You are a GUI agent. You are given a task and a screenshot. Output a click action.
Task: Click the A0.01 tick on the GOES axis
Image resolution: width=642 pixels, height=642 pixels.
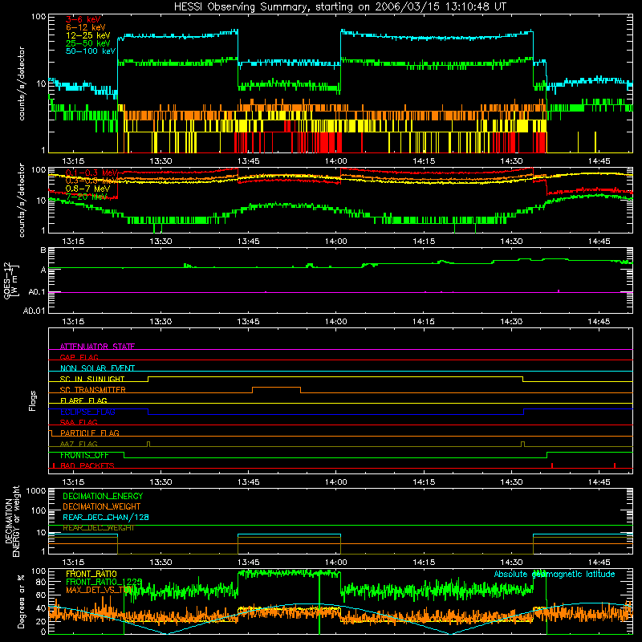pos(35,311)
